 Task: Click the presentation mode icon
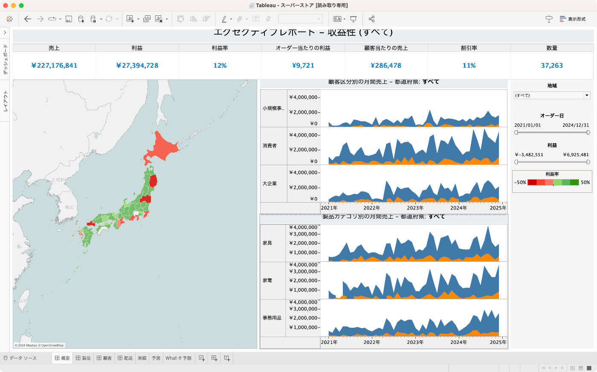click(x=354, y=19)
